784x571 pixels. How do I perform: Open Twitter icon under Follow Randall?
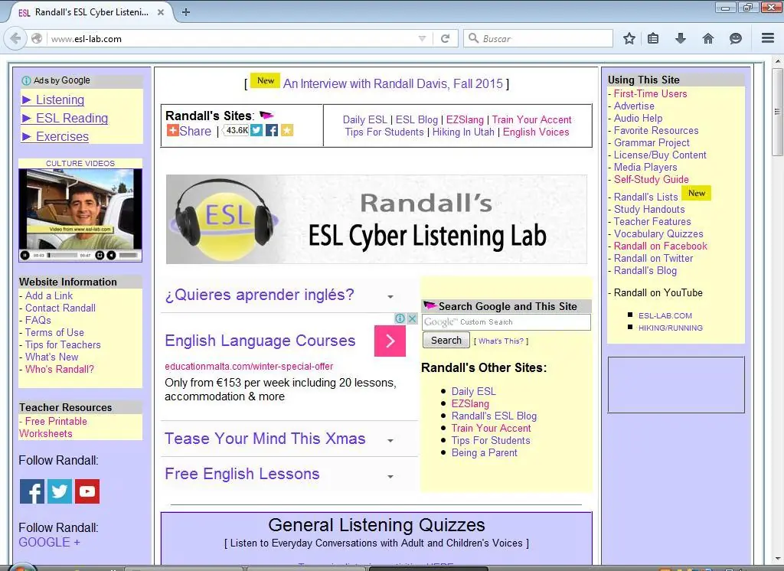tap(60, 491)
